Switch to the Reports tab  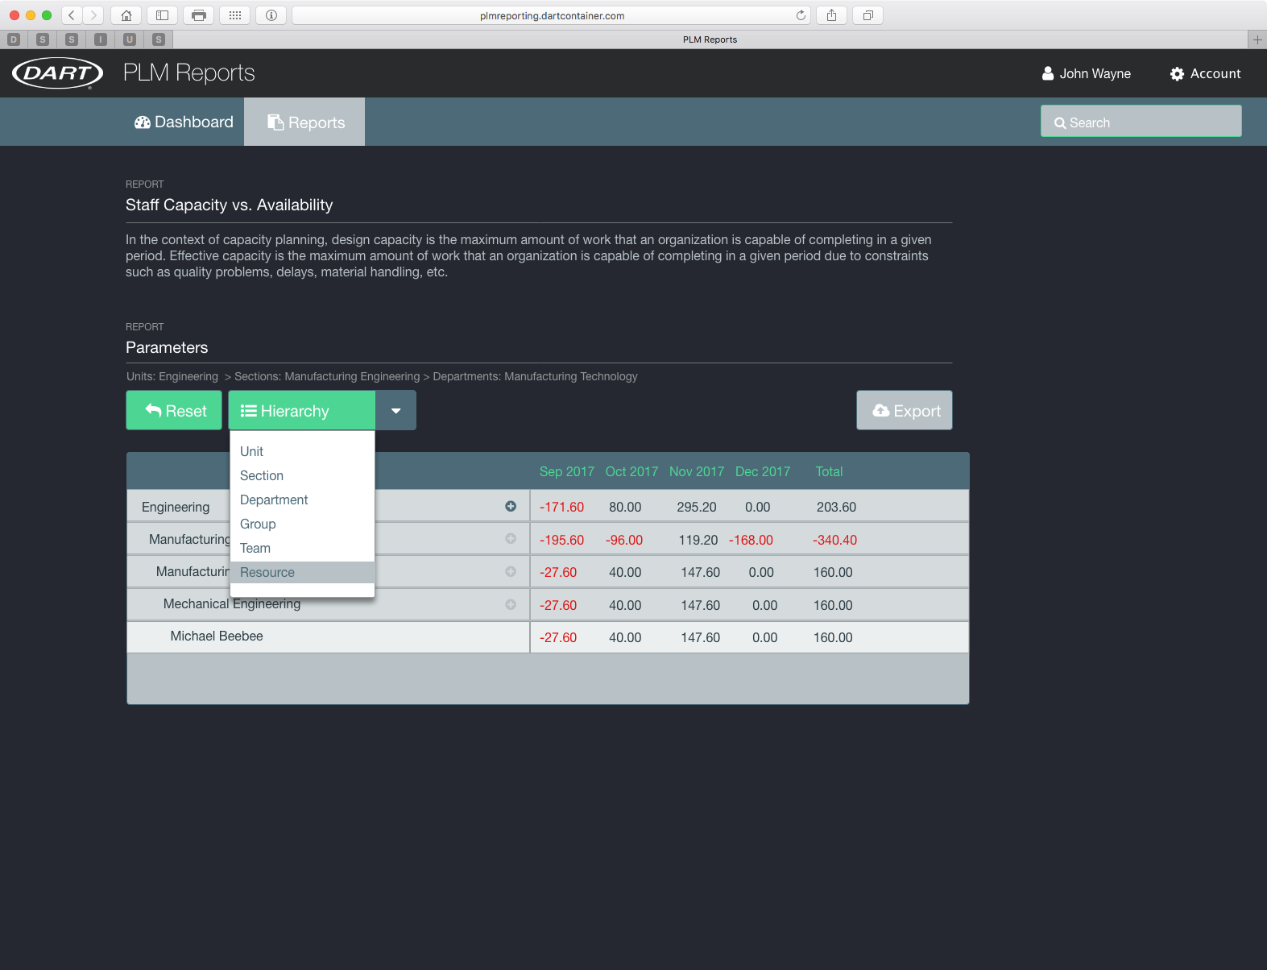pos(304,122)
